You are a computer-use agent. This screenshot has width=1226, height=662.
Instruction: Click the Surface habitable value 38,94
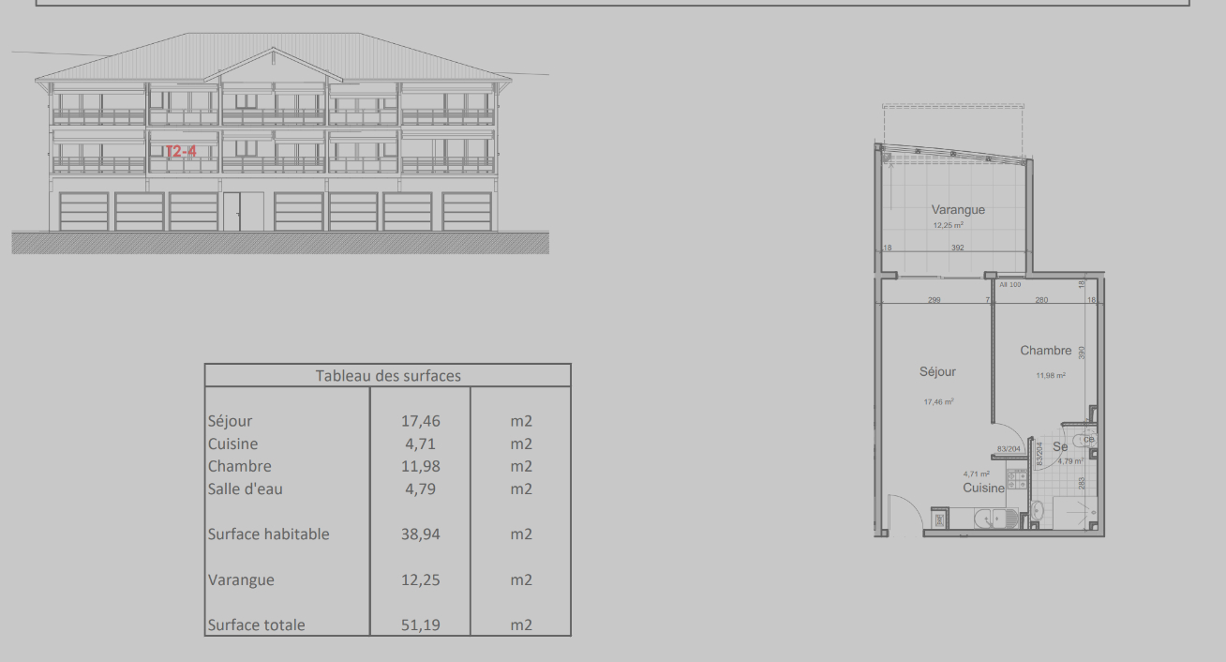click(x=420, y=534)
